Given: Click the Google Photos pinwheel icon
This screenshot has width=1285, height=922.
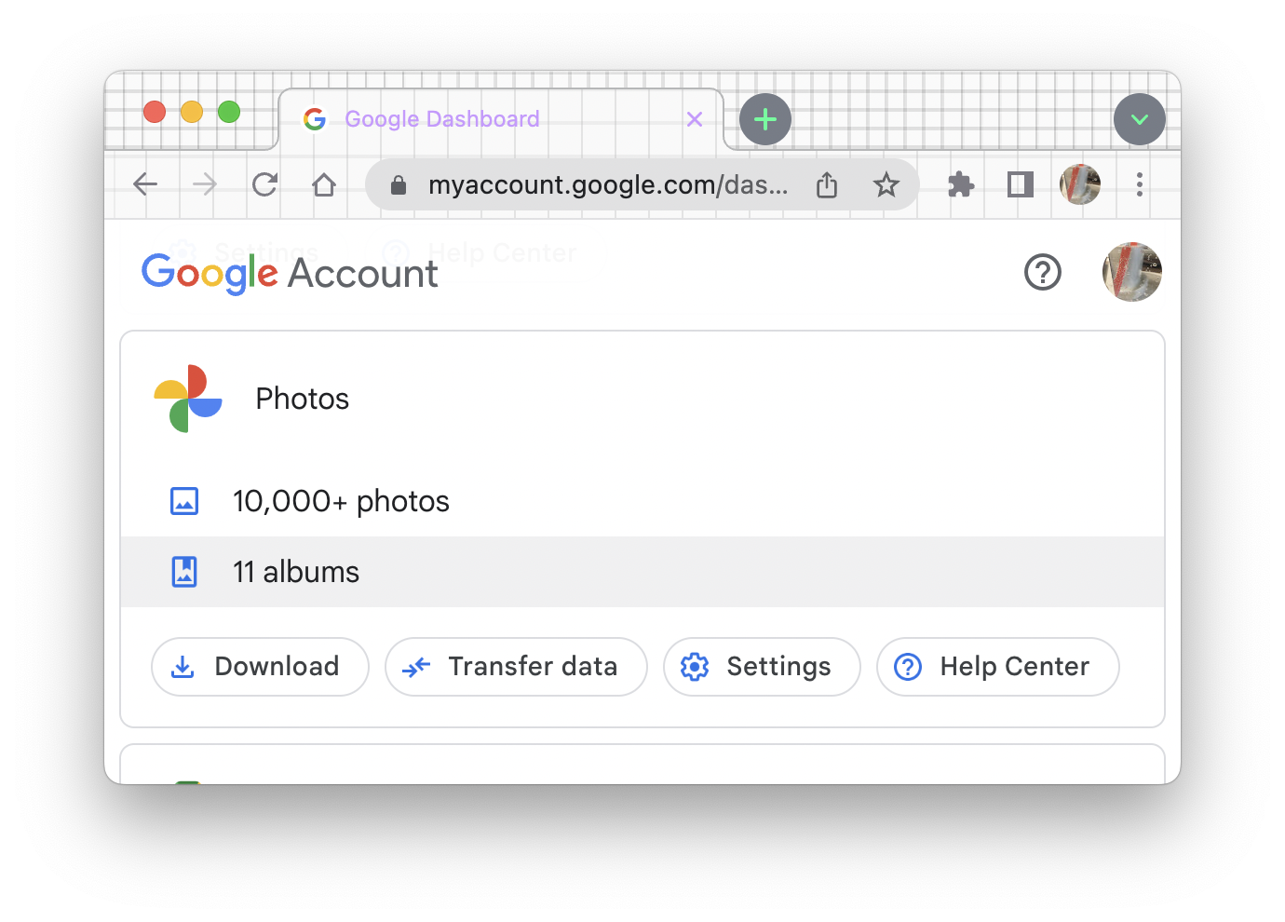Looking at the screenshot, I should [x=190, y=399].
